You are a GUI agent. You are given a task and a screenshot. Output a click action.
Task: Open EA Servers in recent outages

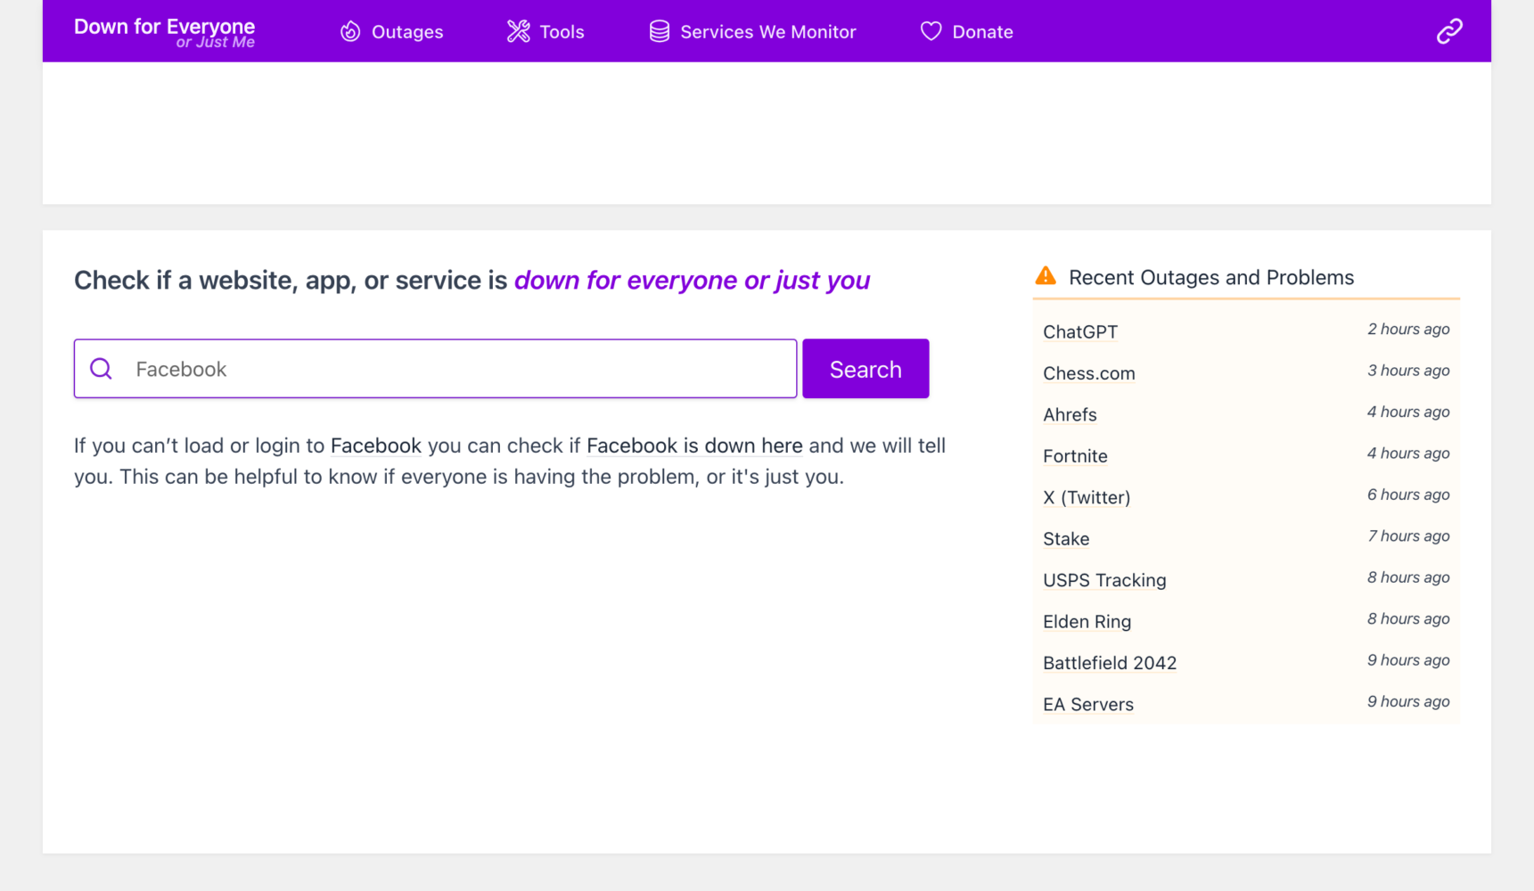(x=1087, y=704)
